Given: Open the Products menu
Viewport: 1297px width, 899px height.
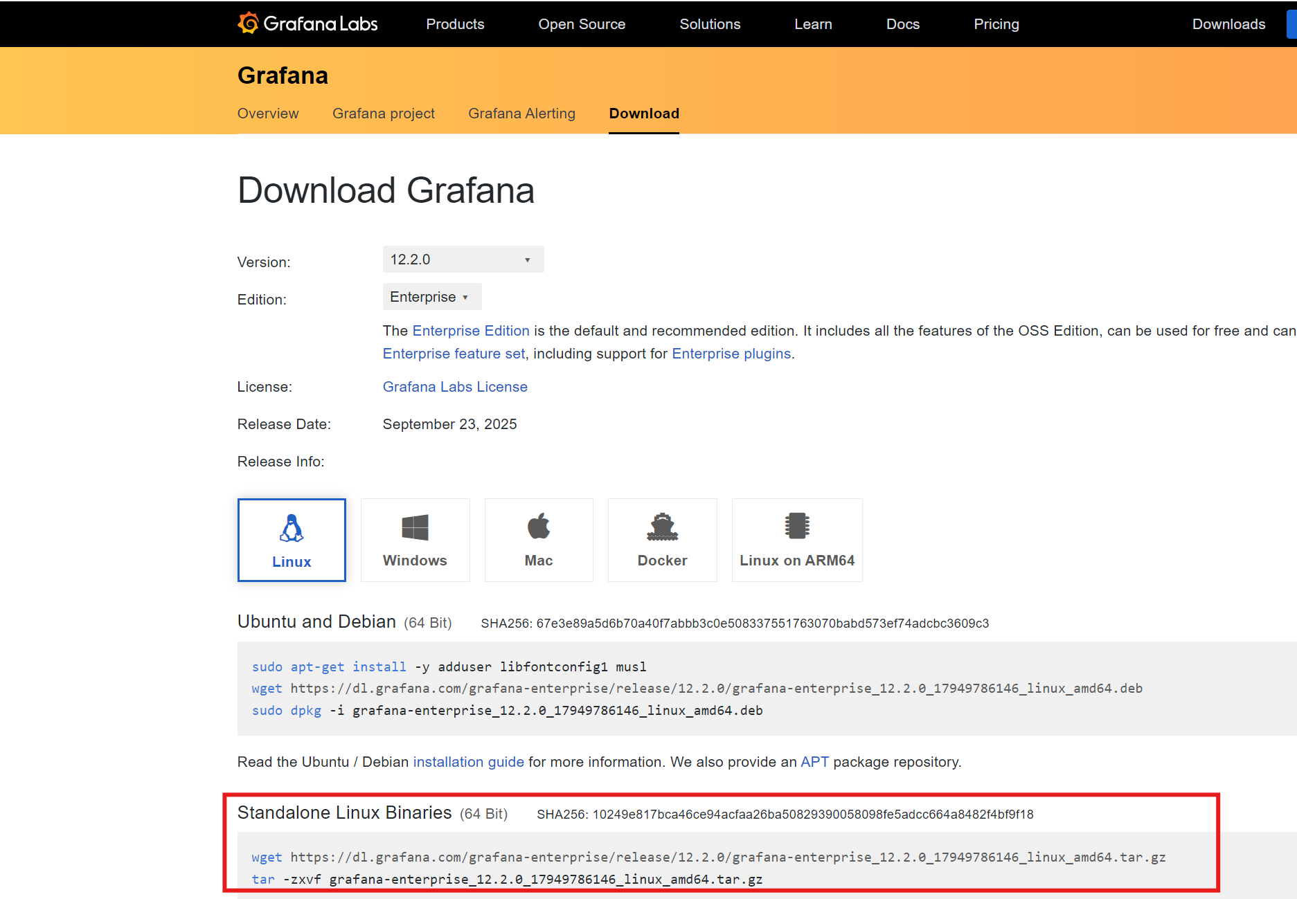Looking at the screenshot, I should point(455,24).
